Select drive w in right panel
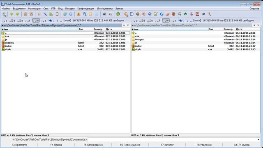Image resolution: width=263 pixels, height=148 pixels. point(166,21)
